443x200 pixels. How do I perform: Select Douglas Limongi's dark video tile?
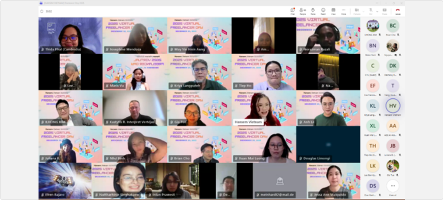pyautogui.click(x=328, y=144)
